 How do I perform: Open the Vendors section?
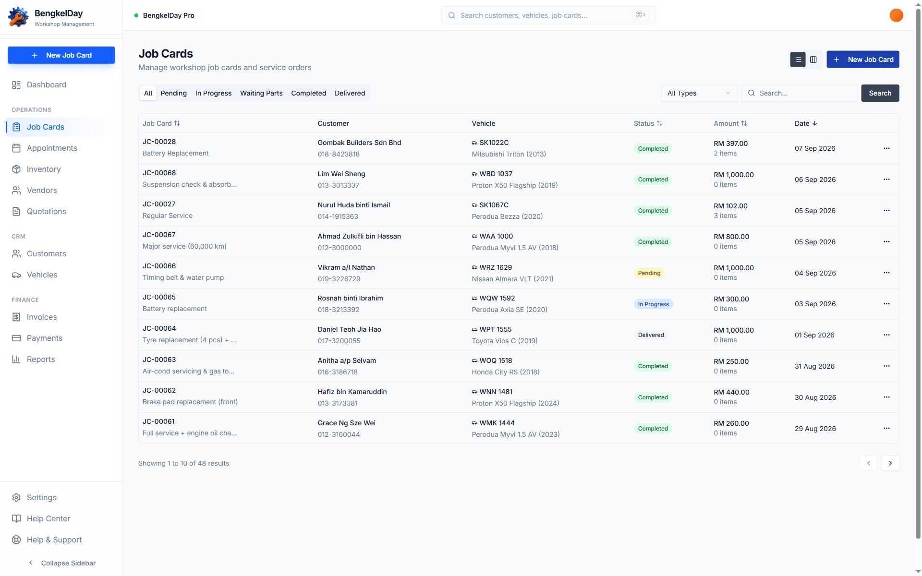(61, 191)
